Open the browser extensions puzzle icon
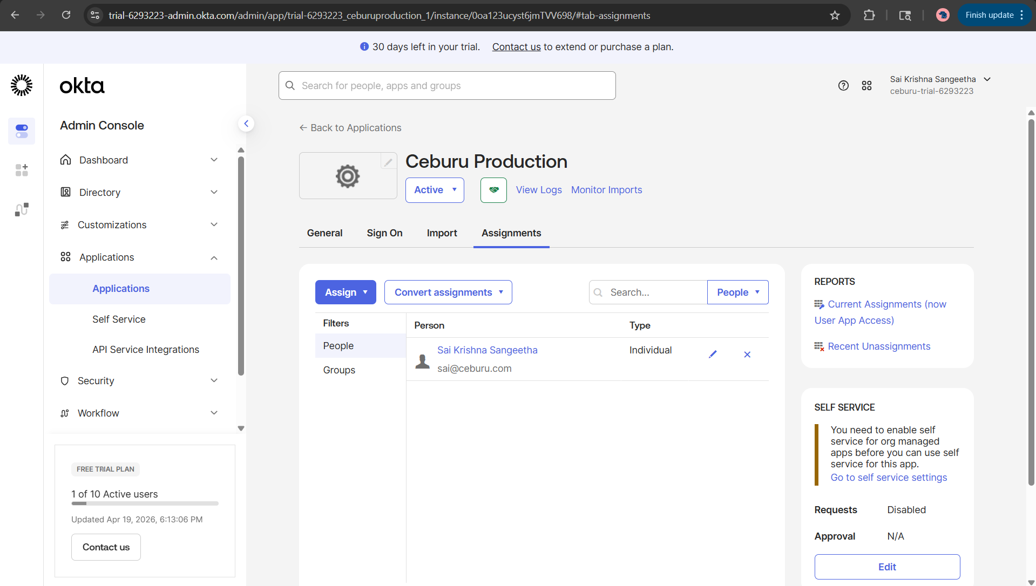The width and height of the screenshot is (1036, 586). click(x=869, y=15)
